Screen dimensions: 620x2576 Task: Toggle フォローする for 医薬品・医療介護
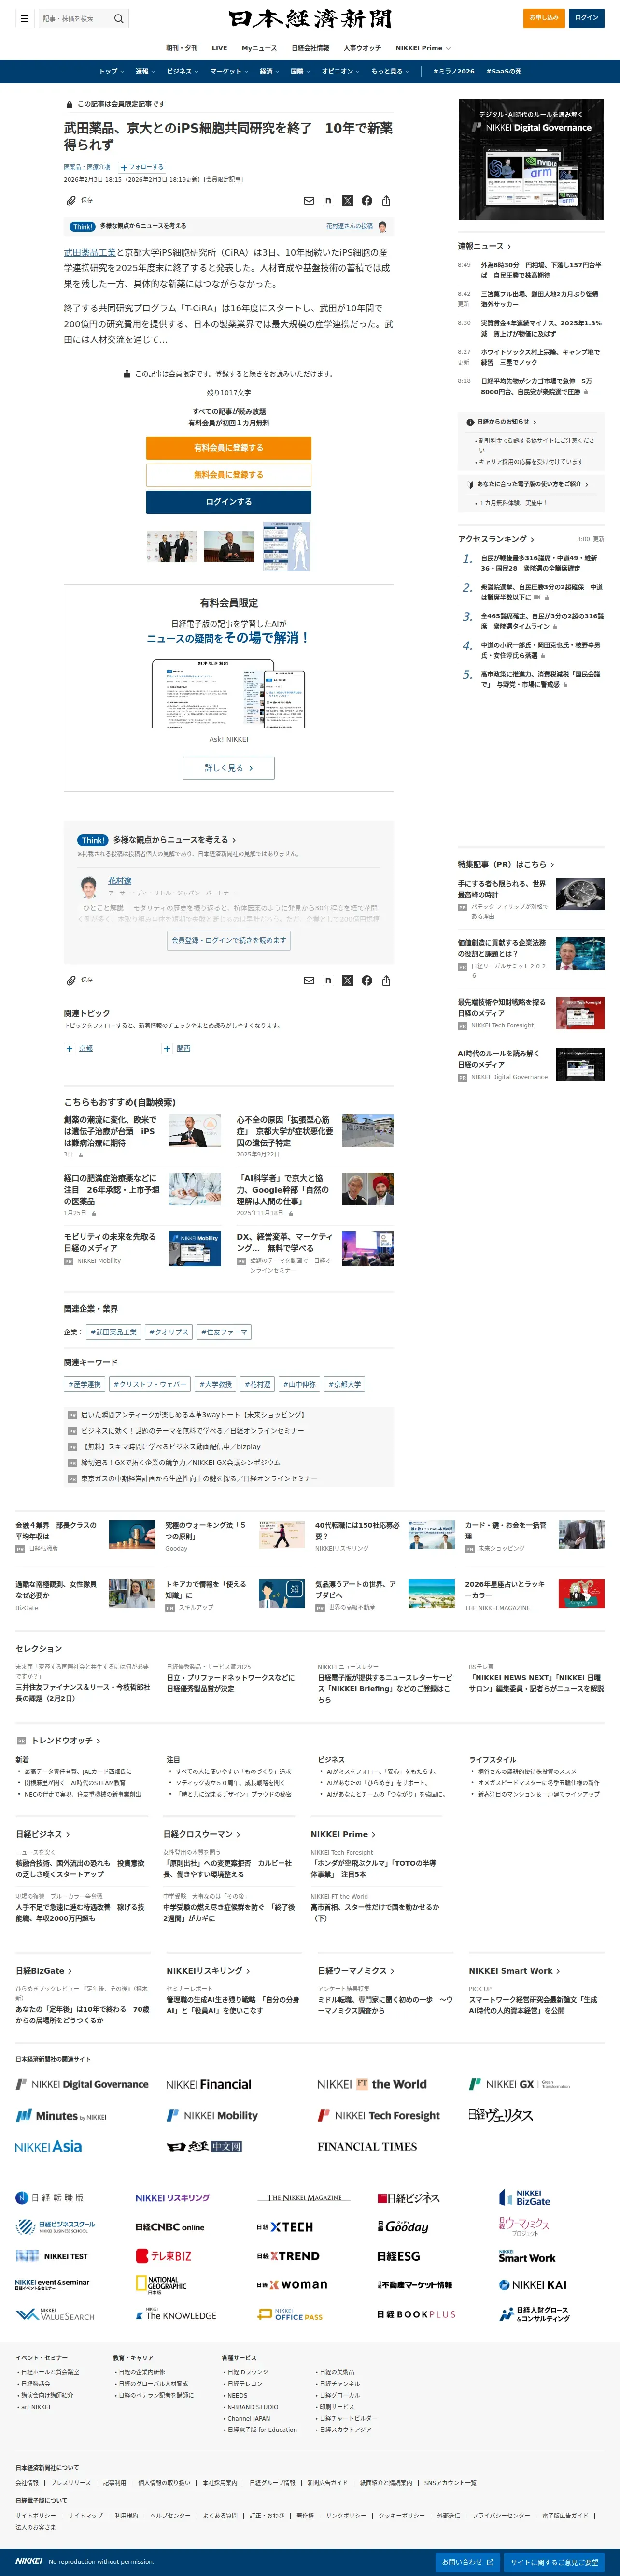(142, 167)
